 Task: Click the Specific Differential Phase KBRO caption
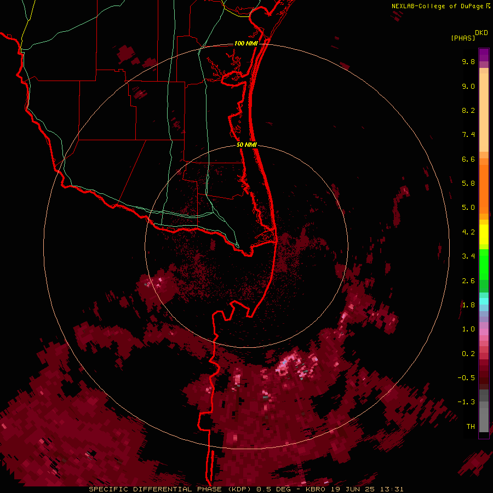[246, 489]
